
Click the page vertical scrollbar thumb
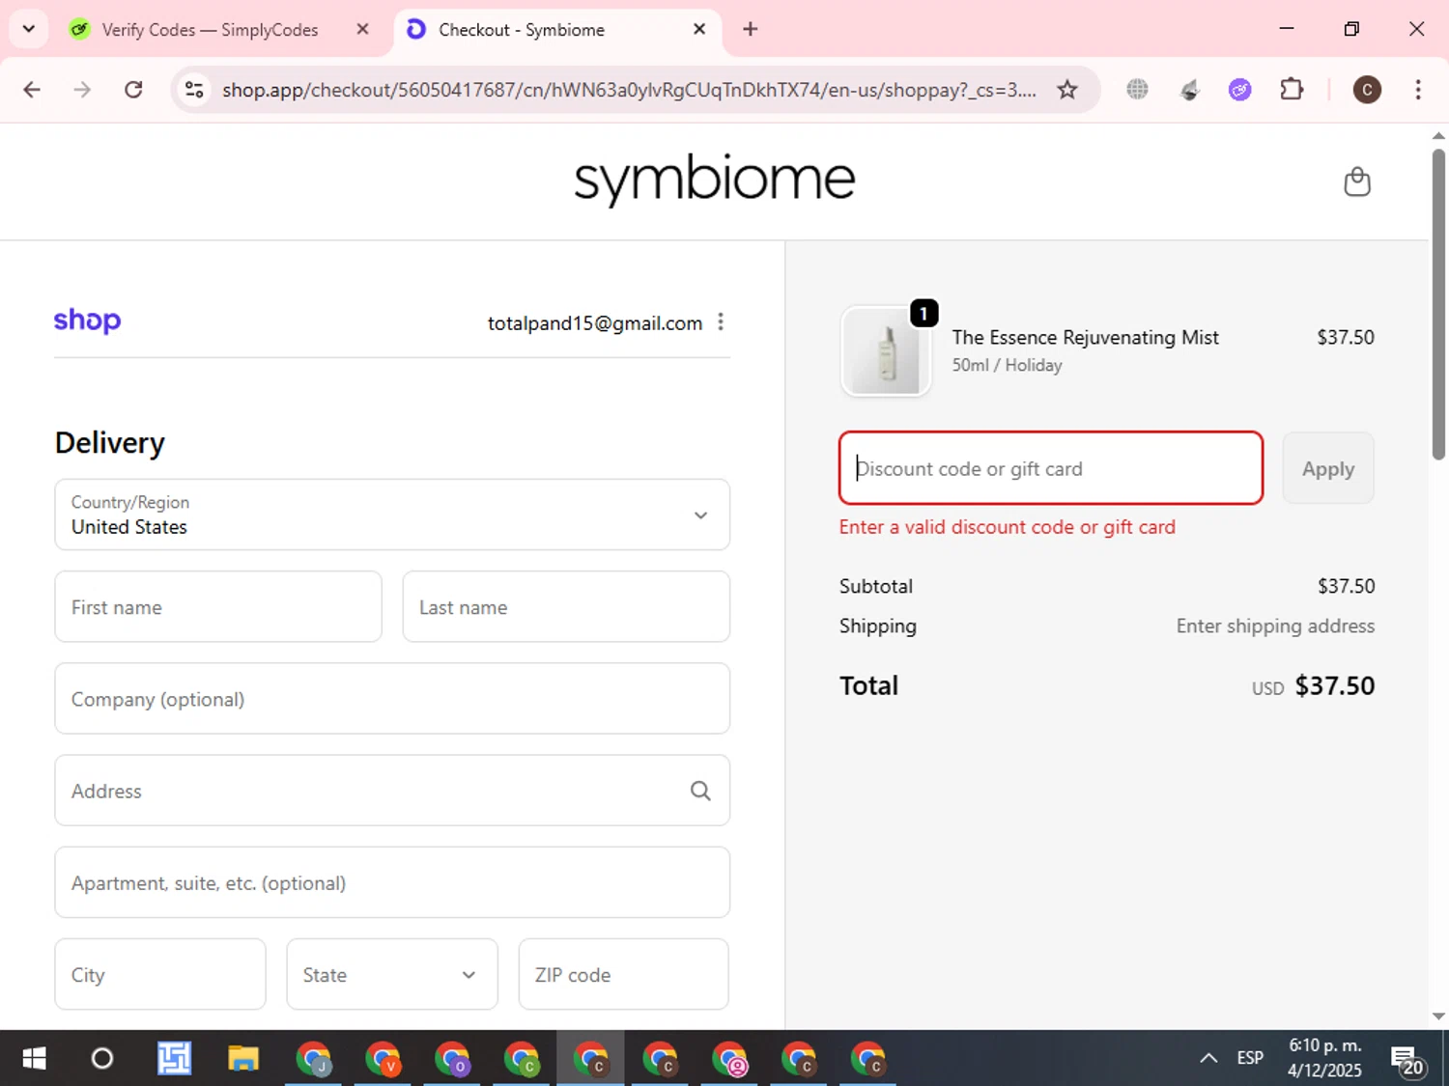pos(1438,304)
